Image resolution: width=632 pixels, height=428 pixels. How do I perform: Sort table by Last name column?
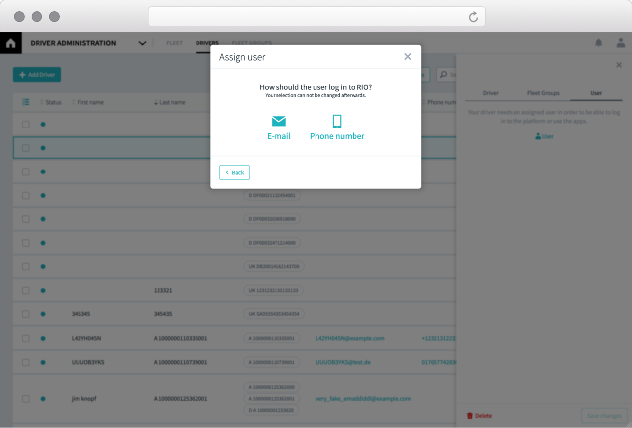[169, 102]
